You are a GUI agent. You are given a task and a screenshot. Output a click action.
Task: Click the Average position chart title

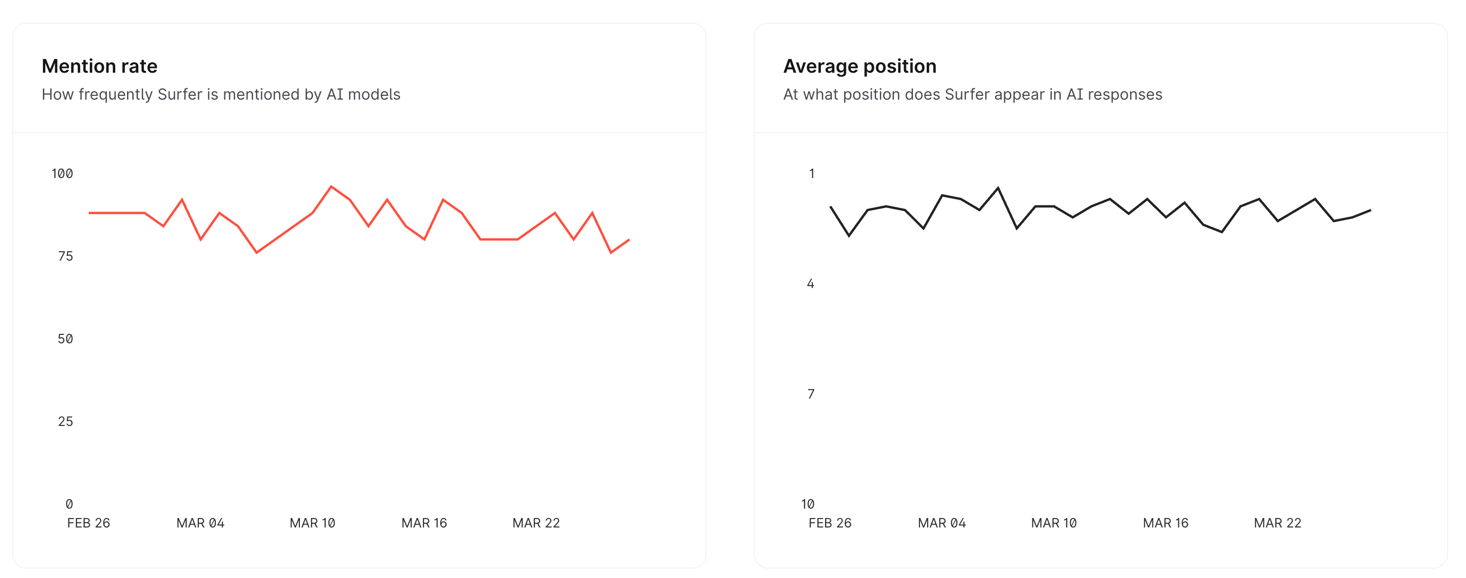coord(860,66)
